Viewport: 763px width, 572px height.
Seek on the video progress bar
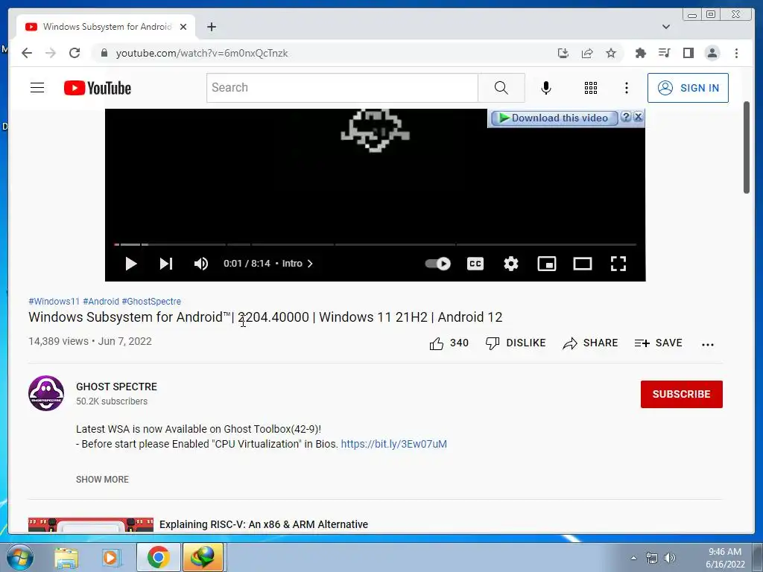point(376,244)
